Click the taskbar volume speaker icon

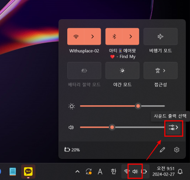click(135, 171)
